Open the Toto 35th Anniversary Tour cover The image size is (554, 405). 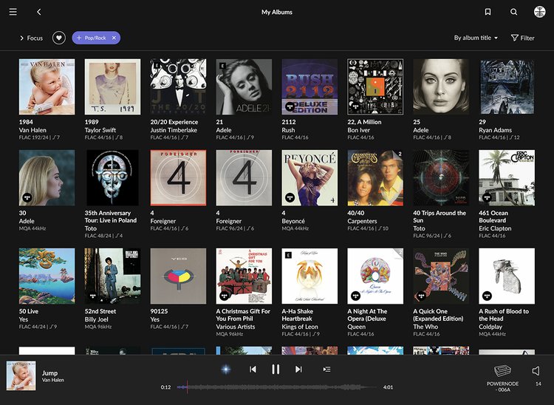click(x=113, y=178)
